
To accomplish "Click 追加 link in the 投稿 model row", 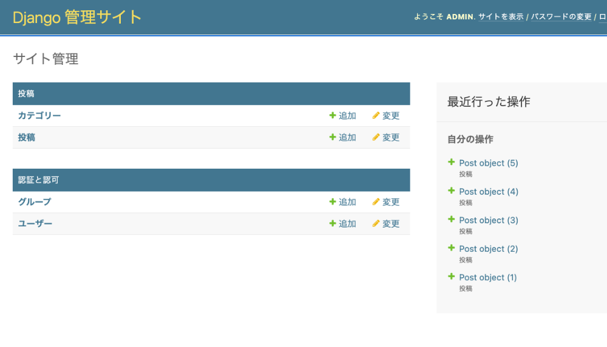I will pos(347,137).
